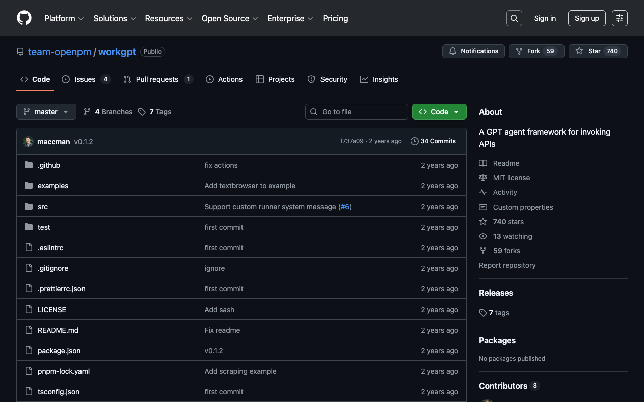Click the Go to file field

tap(357, 112)
